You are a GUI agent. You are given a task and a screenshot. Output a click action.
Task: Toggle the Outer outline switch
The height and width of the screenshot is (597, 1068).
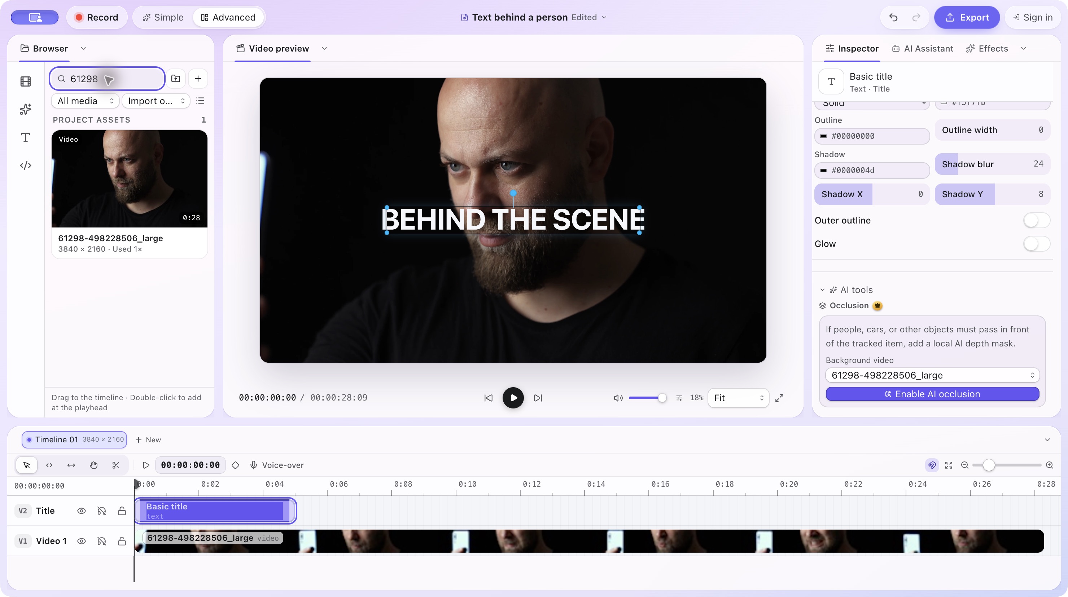(x=1037, y=220)
